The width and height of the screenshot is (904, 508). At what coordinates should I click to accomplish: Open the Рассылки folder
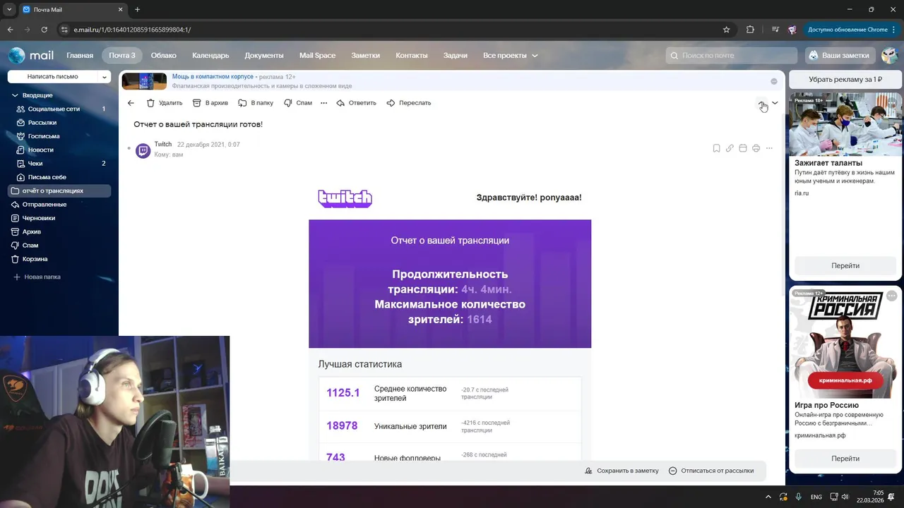59,123
